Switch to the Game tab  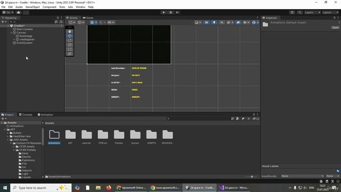[88, 18]
